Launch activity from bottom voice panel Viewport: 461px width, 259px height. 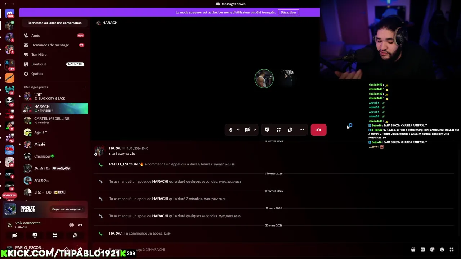tap(55, 235)
